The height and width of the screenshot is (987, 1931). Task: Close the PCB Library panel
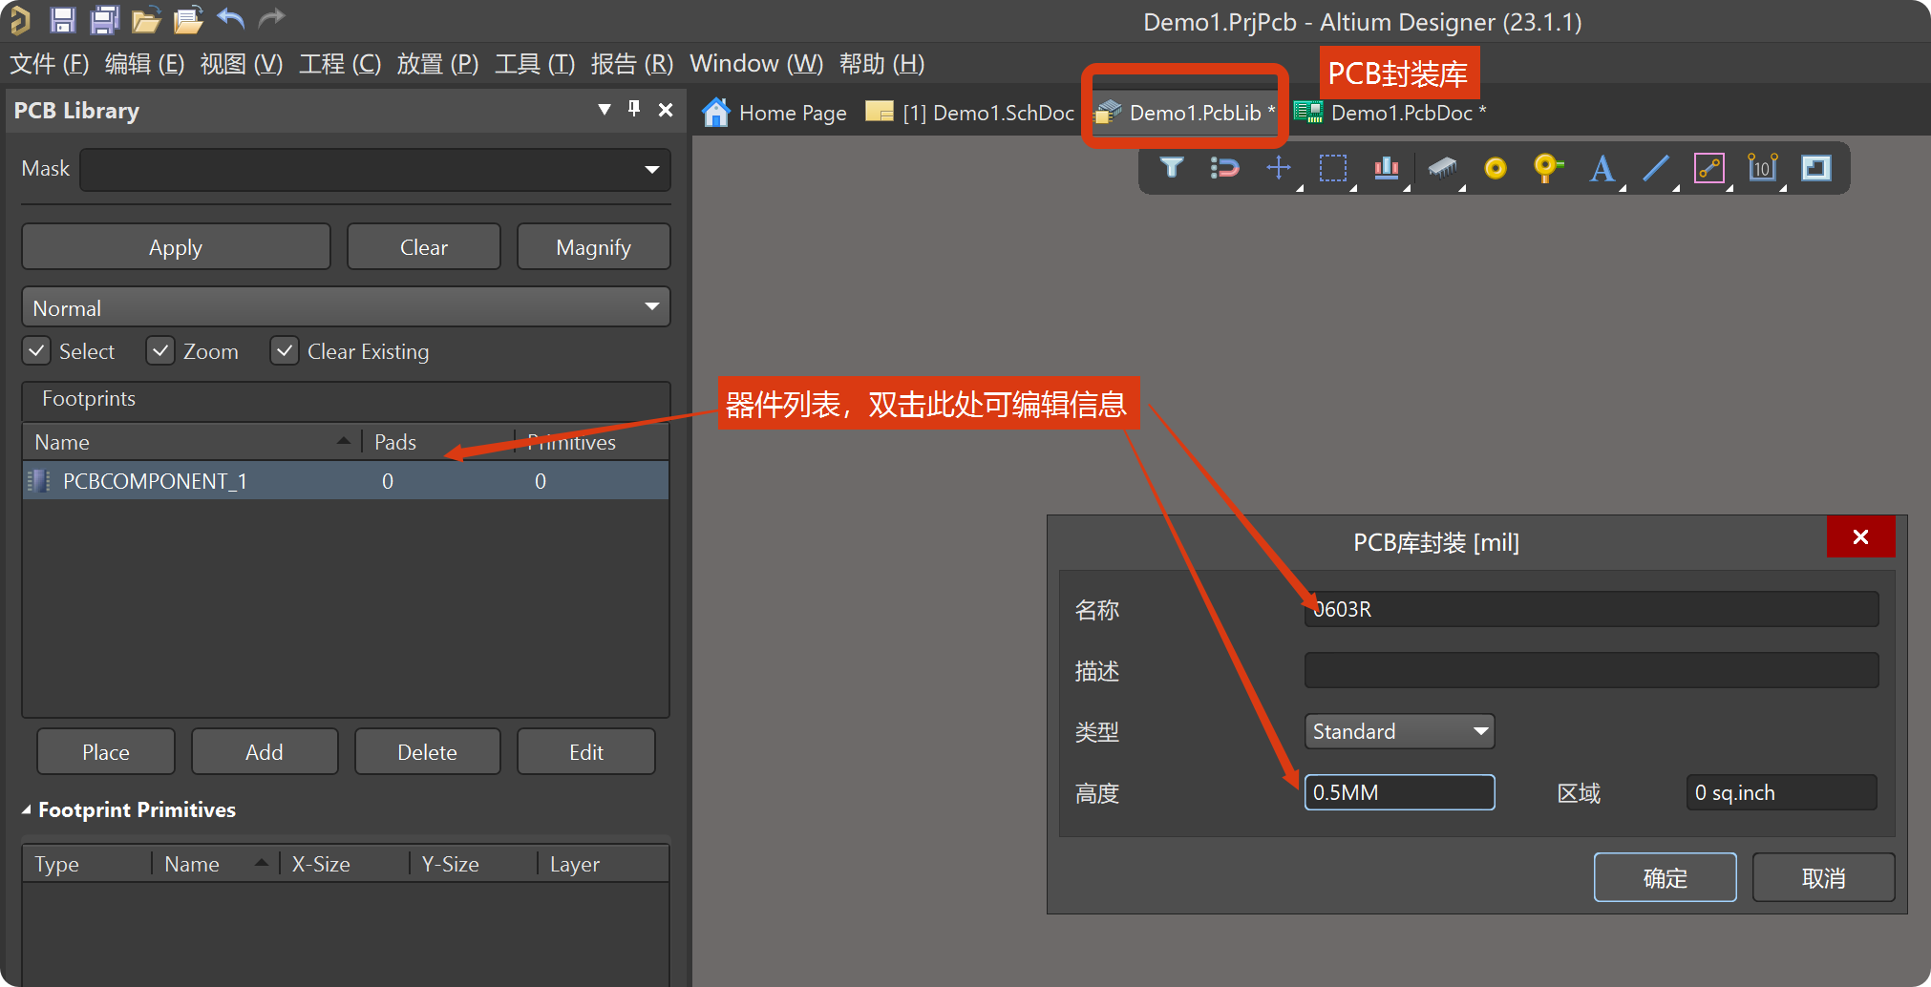666,110
